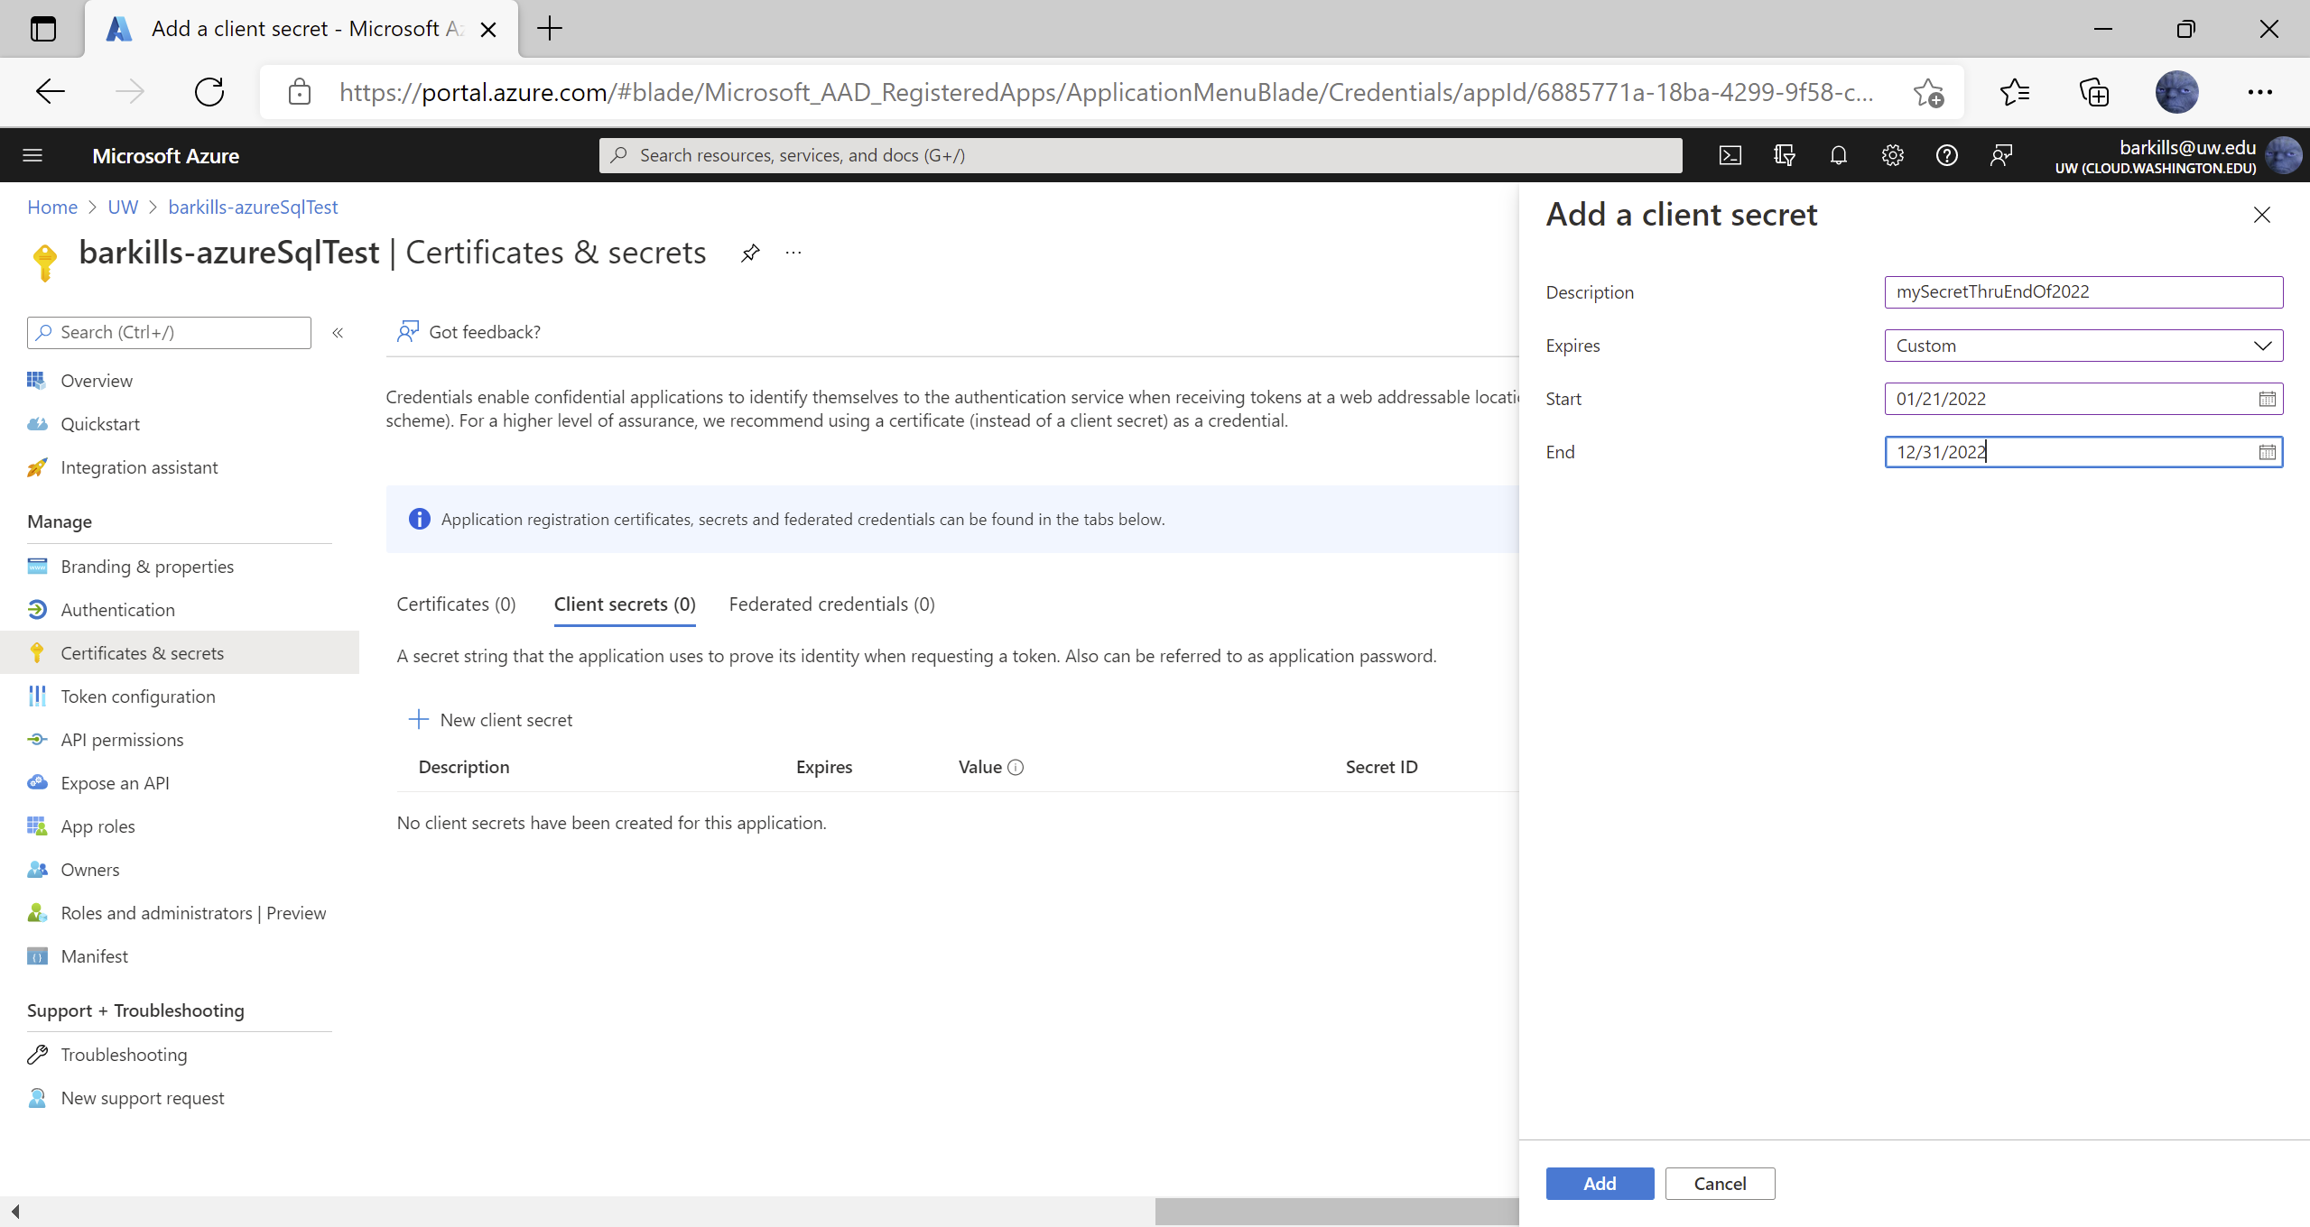This screenshot has height=1227, width=2310.
Task: Click the browser back arrow
Action: (51, 91)
